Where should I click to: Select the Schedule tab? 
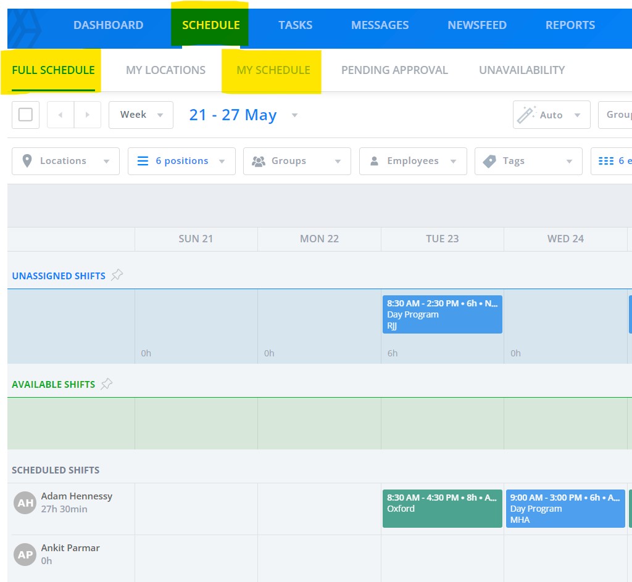[211, 25]
